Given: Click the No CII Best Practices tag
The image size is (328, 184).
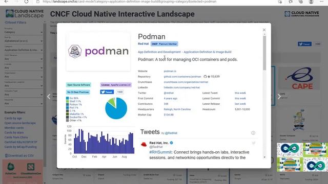Looking at the screenshot, I should pos(78,92).
